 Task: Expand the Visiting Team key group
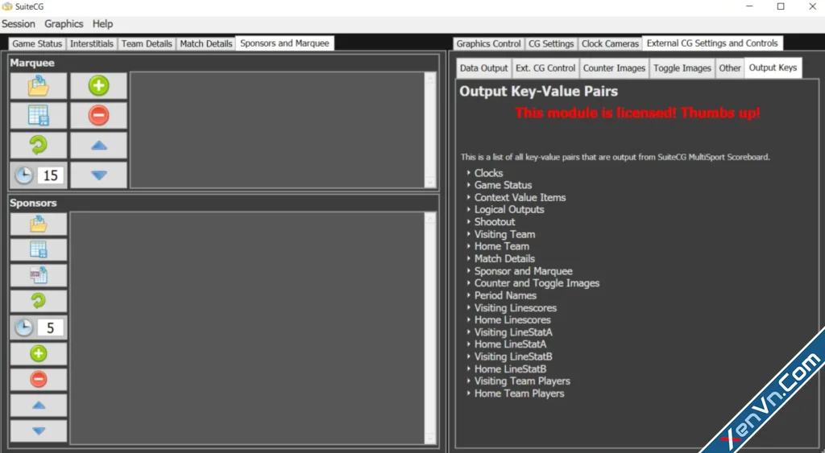click(x=468, y=234)
